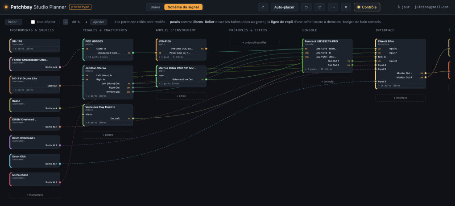Screen dimensions: 455x206
Task: Expand VoiceLive '+ 6 ports libres' row
Action: (108, 123)
